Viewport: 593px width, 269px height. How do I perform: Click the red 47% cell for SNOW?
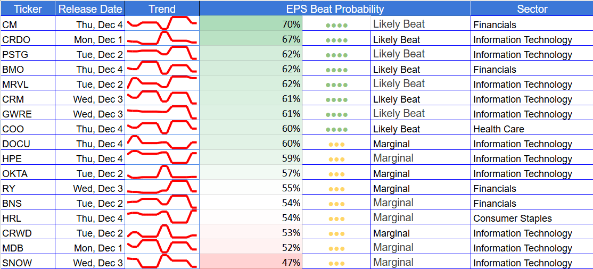click(x=251, y=262)
